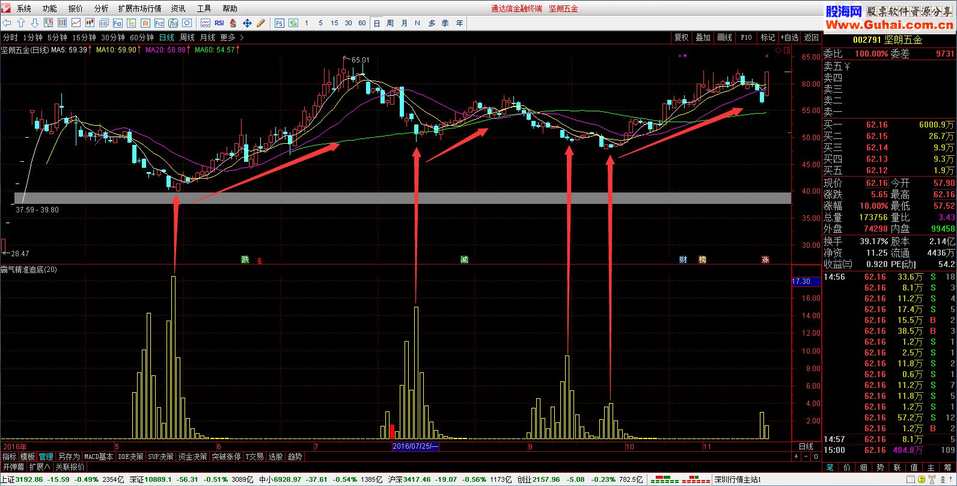This screenshot has height=486, width=957.
Task: Click the 涨 marker on the chart
Action: point(765,260)
